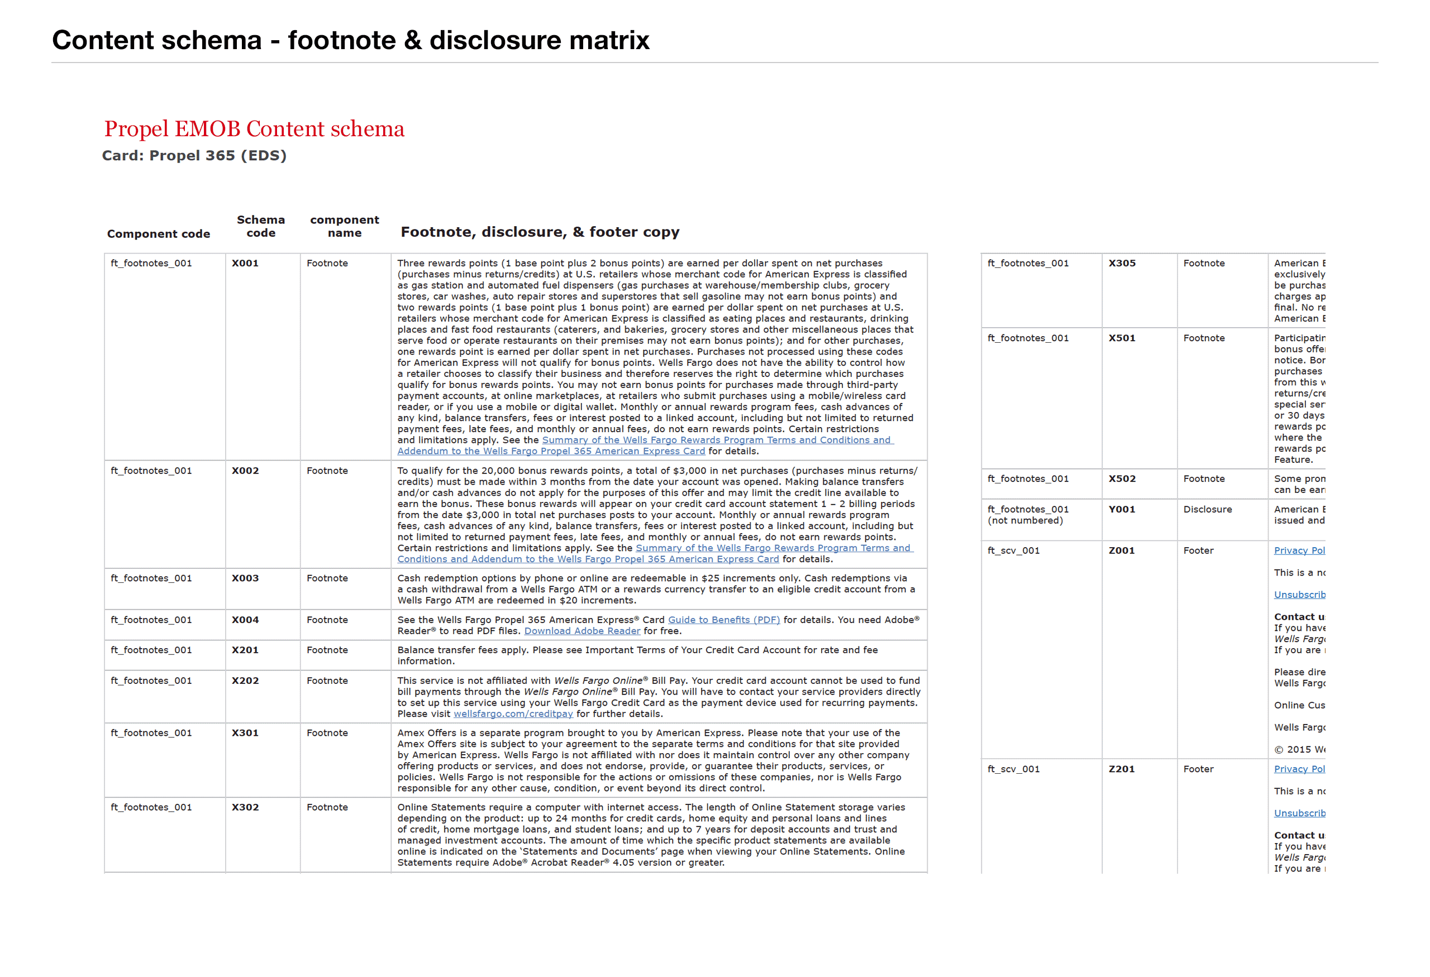Select the ft_scv_001 cell in Z001 row
The image size is (1430, 977).
(x=1013, y=550)
